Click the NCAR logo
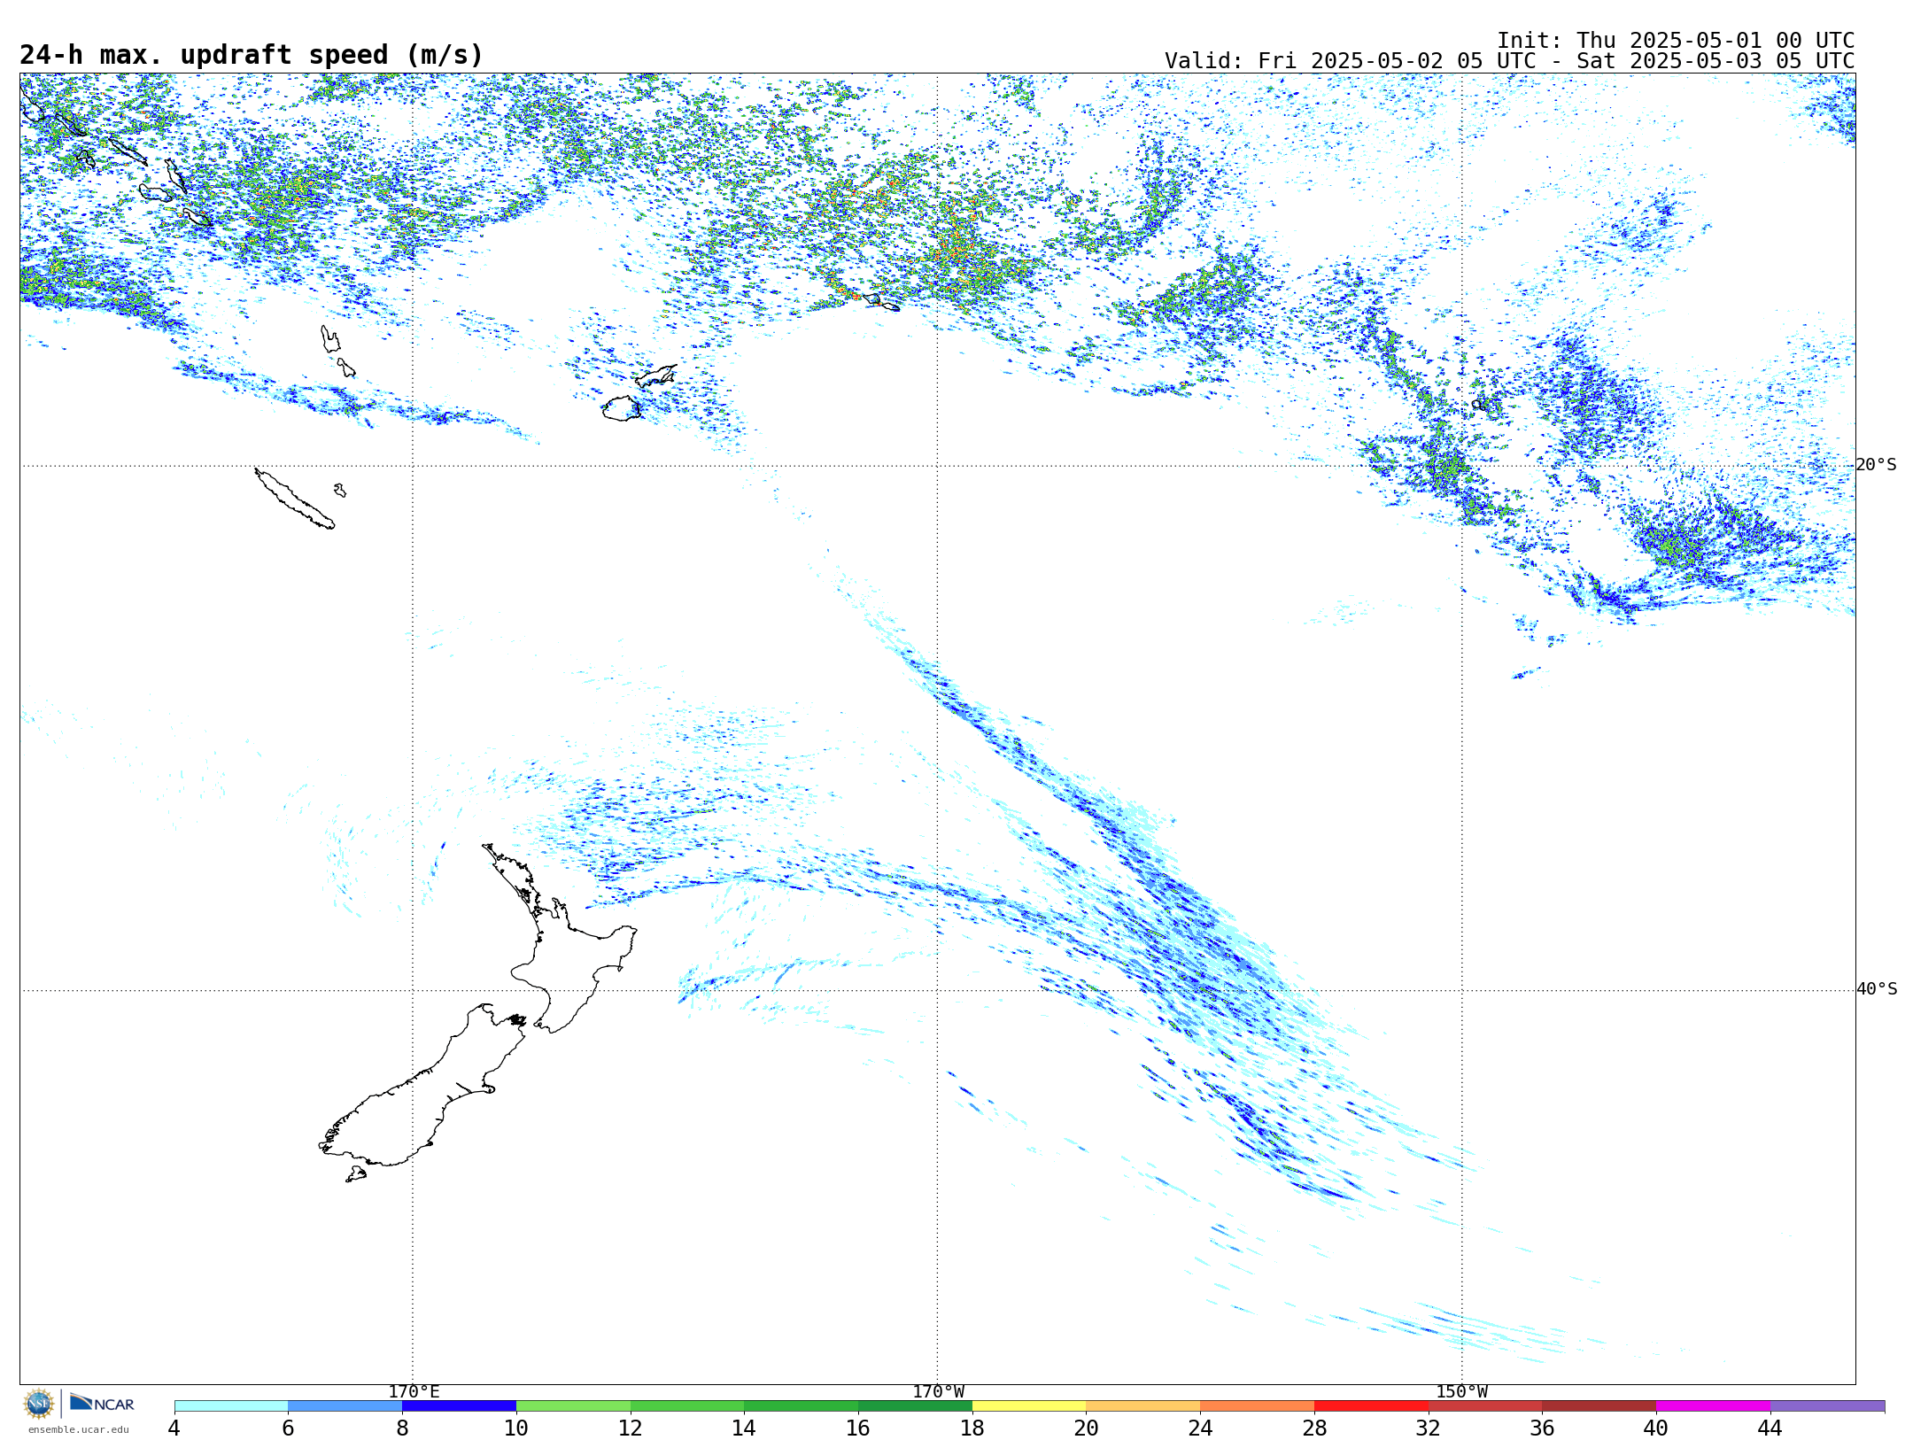 coord(102,1403)
